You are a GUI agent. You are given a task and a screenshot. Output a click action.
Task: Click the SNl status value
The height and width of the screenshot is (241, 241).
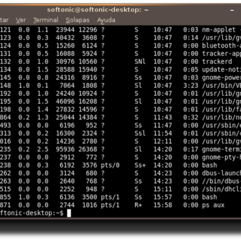140,61
